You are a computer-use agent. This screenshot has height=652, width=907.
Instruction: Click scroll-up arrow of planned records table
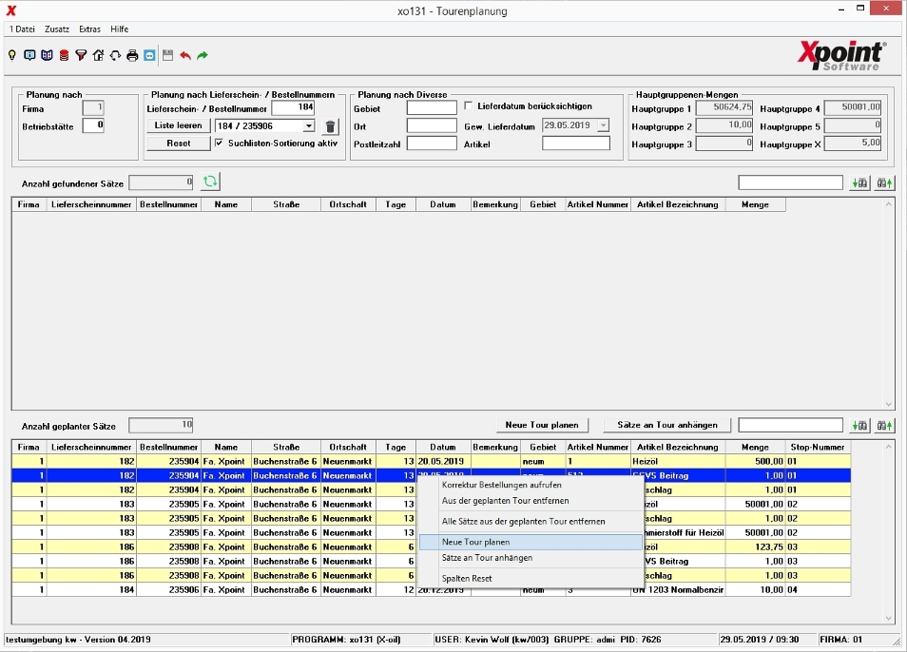[889, 446]
